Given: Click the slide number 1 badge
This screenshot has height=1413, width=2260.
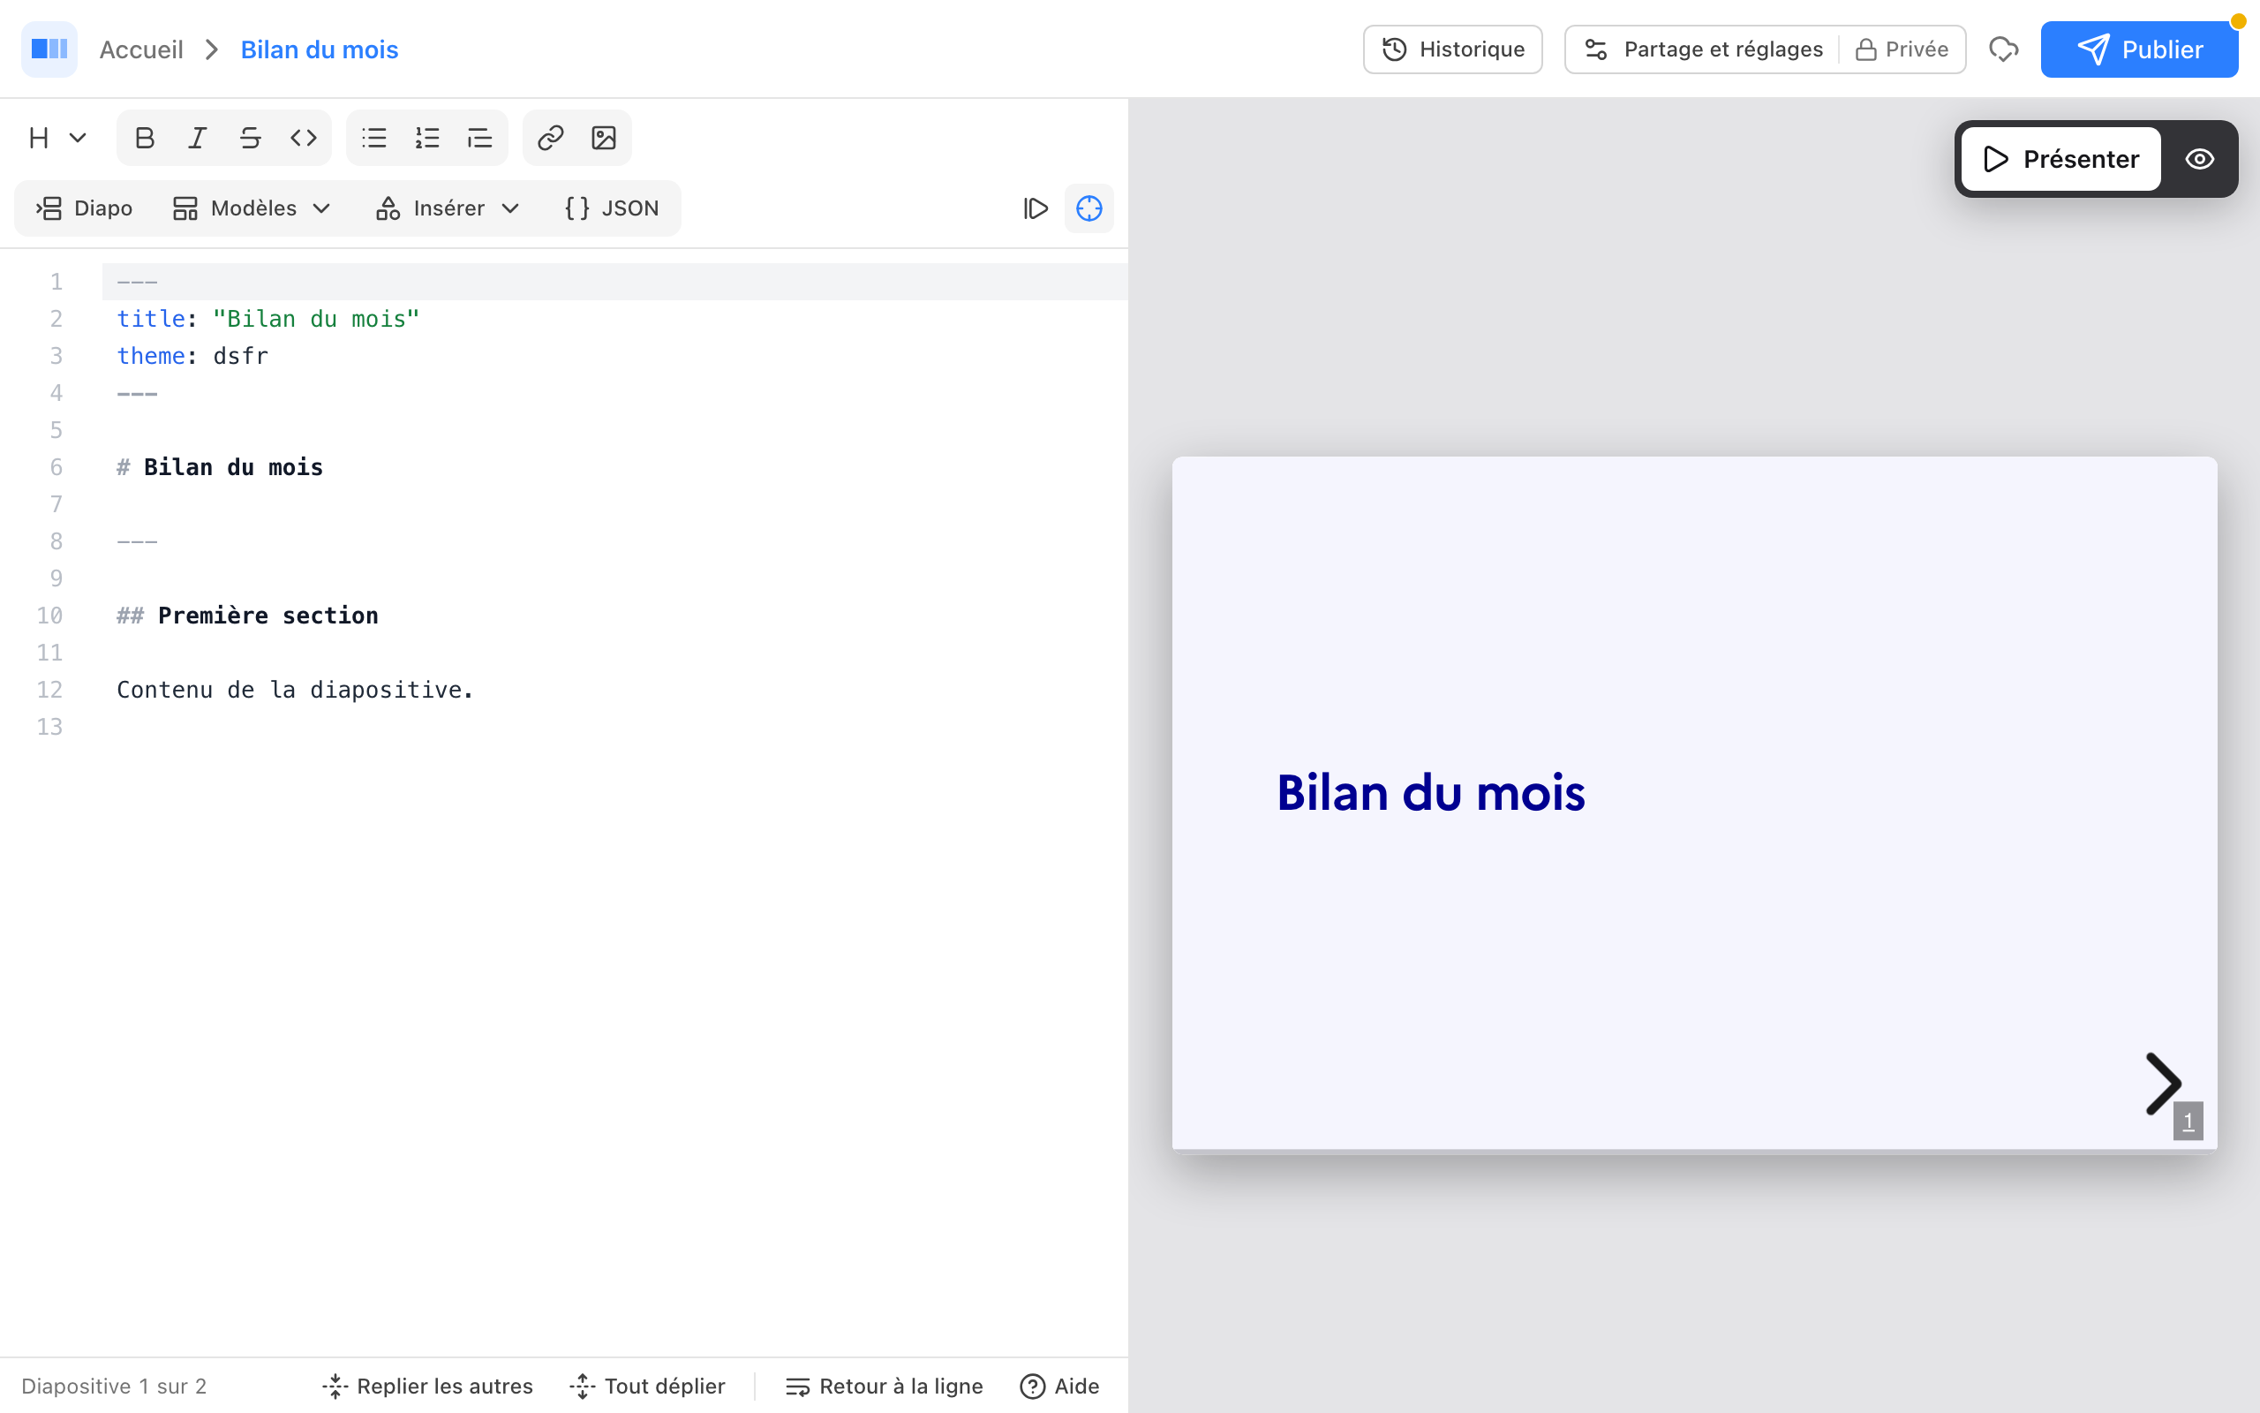Looking at the screenshot, I should coord(2188,1122).
